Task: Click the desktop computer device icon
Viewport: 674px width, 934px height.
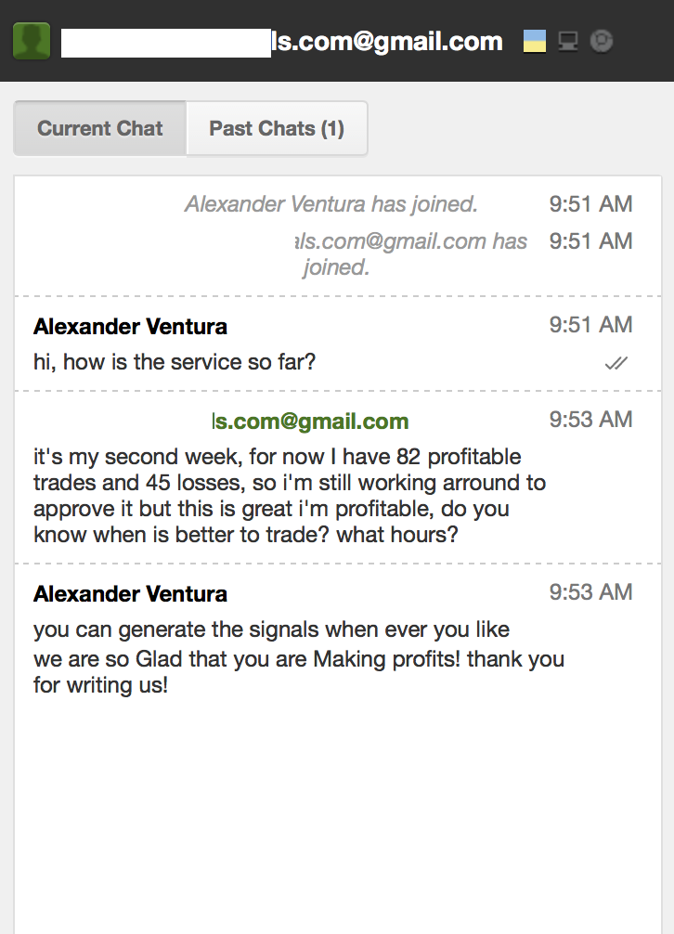Action: [x=568, y=41]
